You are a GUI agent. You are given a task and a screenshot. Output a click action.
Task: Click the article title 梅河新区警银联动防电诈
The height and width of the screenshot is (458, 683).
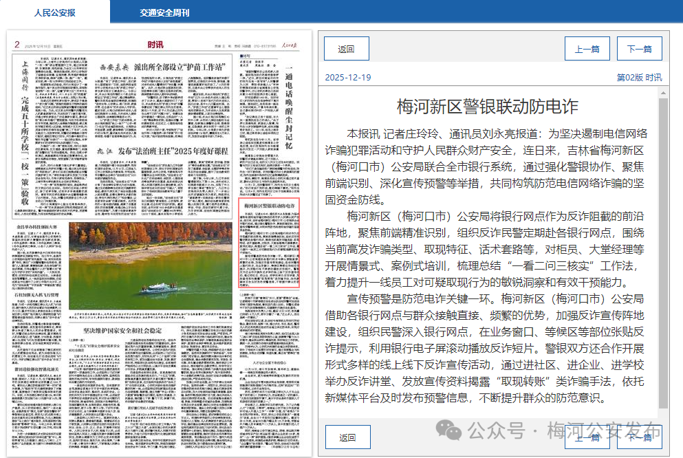(488, 107)
